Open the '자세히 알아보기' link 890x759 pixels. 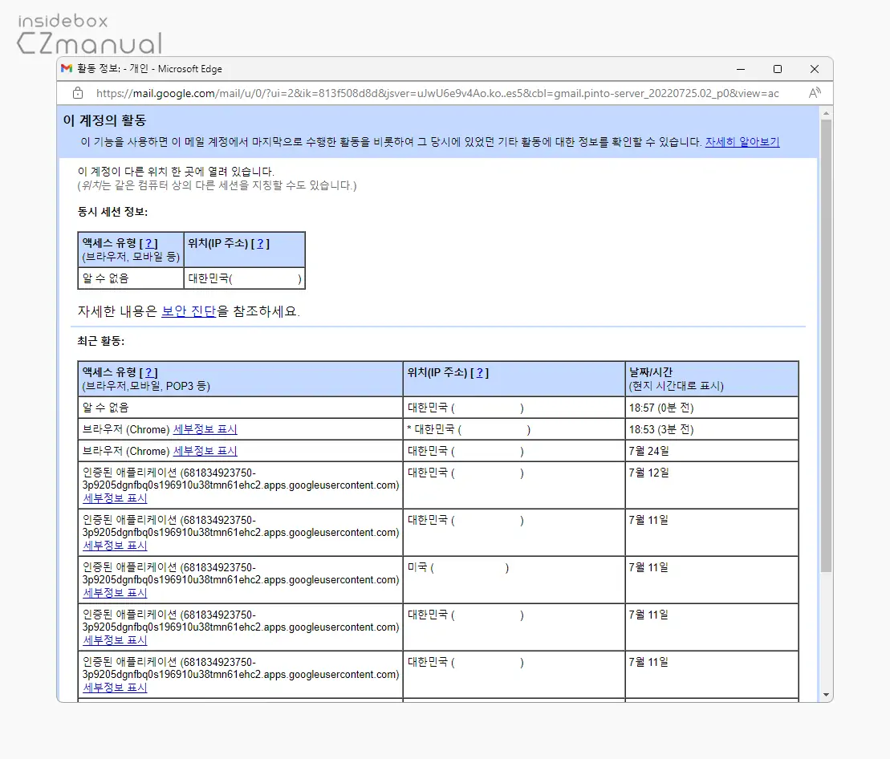(742, 142)
